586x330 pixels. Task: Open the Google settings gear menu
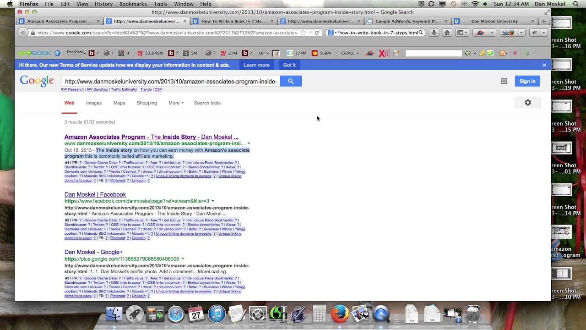[x=528, y=103]
